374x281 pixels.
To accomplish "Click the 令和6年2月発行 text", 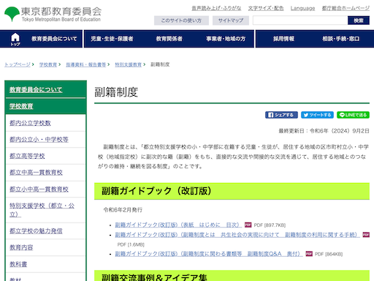I will point(123,210).
